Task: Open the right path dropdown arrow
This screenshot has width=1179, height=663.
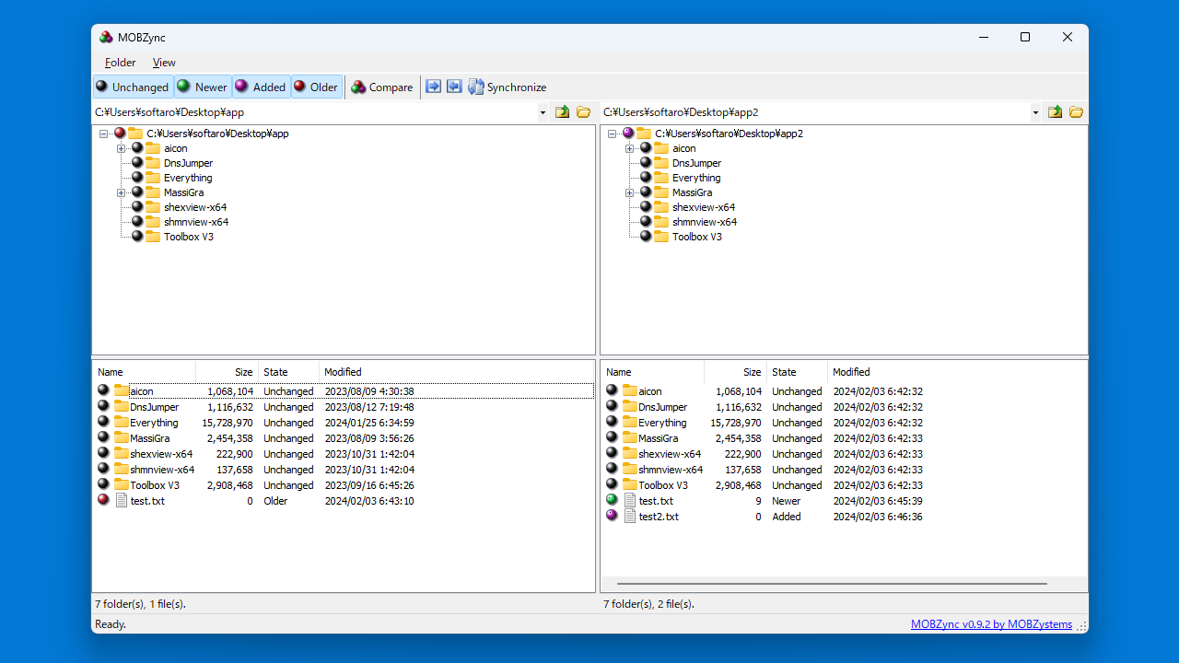Action: click(x=1035, y=112)
